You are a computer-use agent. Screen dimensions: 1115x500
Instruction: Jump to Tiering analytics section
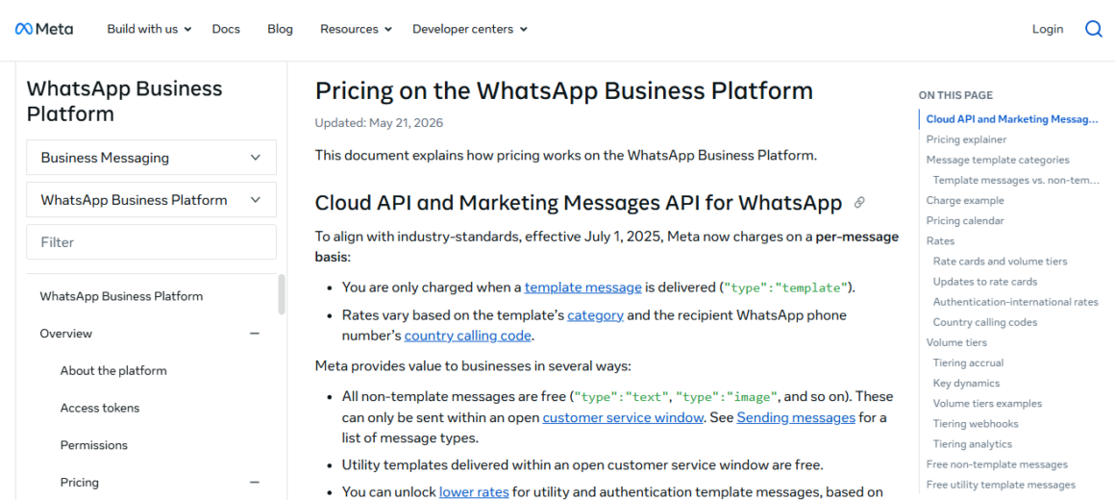(972, 444)
